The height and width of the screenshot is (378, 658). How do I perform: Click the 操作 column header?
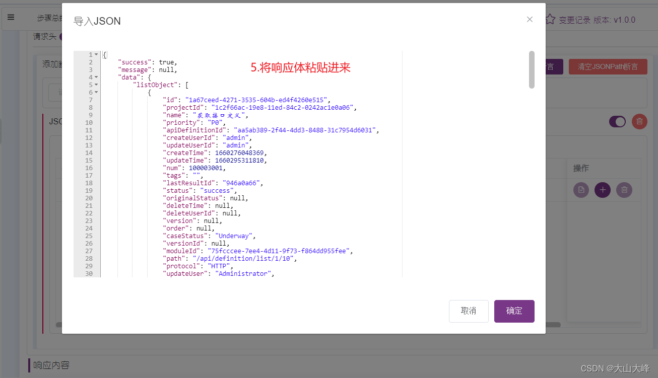coord(581,168)
